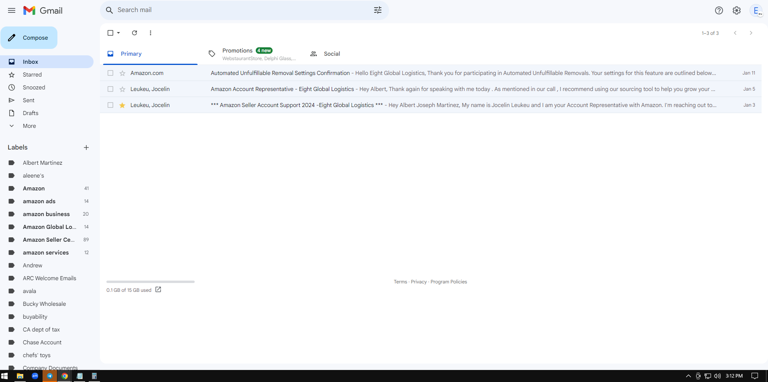Open the Program Policies link
This screenshot has height=382, width=768.
coord(449,282)
